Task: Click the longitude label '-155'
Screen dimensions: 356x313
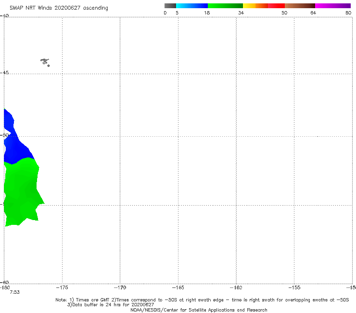Action: (294, 287)
